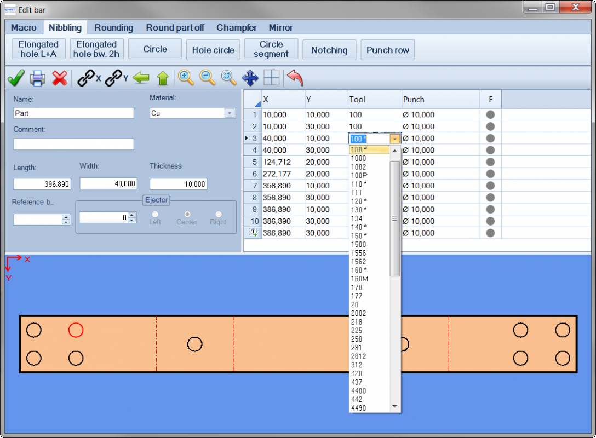Click the printer icon in toolbar

pyautogui.click(x=38, y=78)
